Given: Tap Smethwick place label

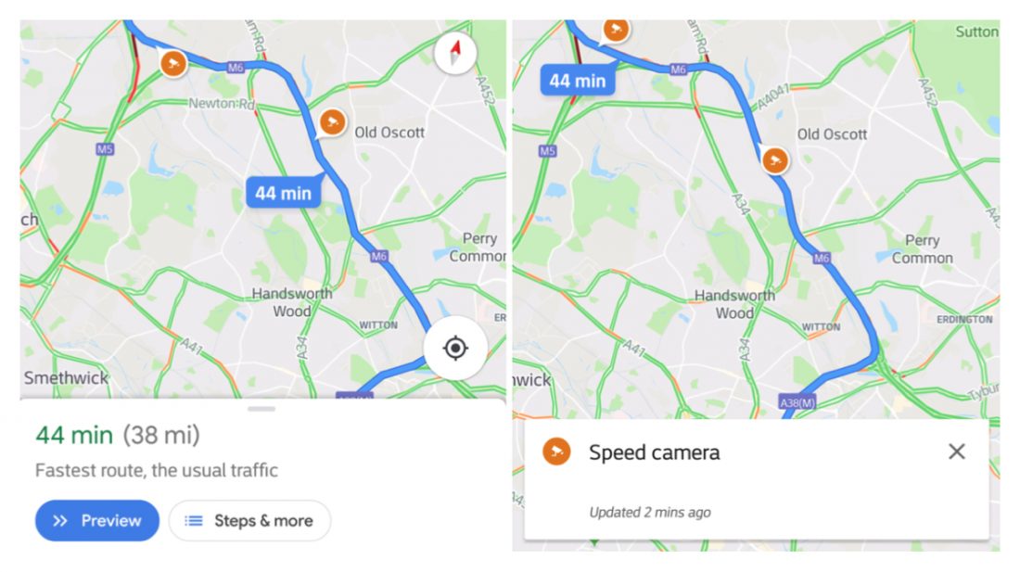Looking at the screenshot, I should (x=67, y=377).
